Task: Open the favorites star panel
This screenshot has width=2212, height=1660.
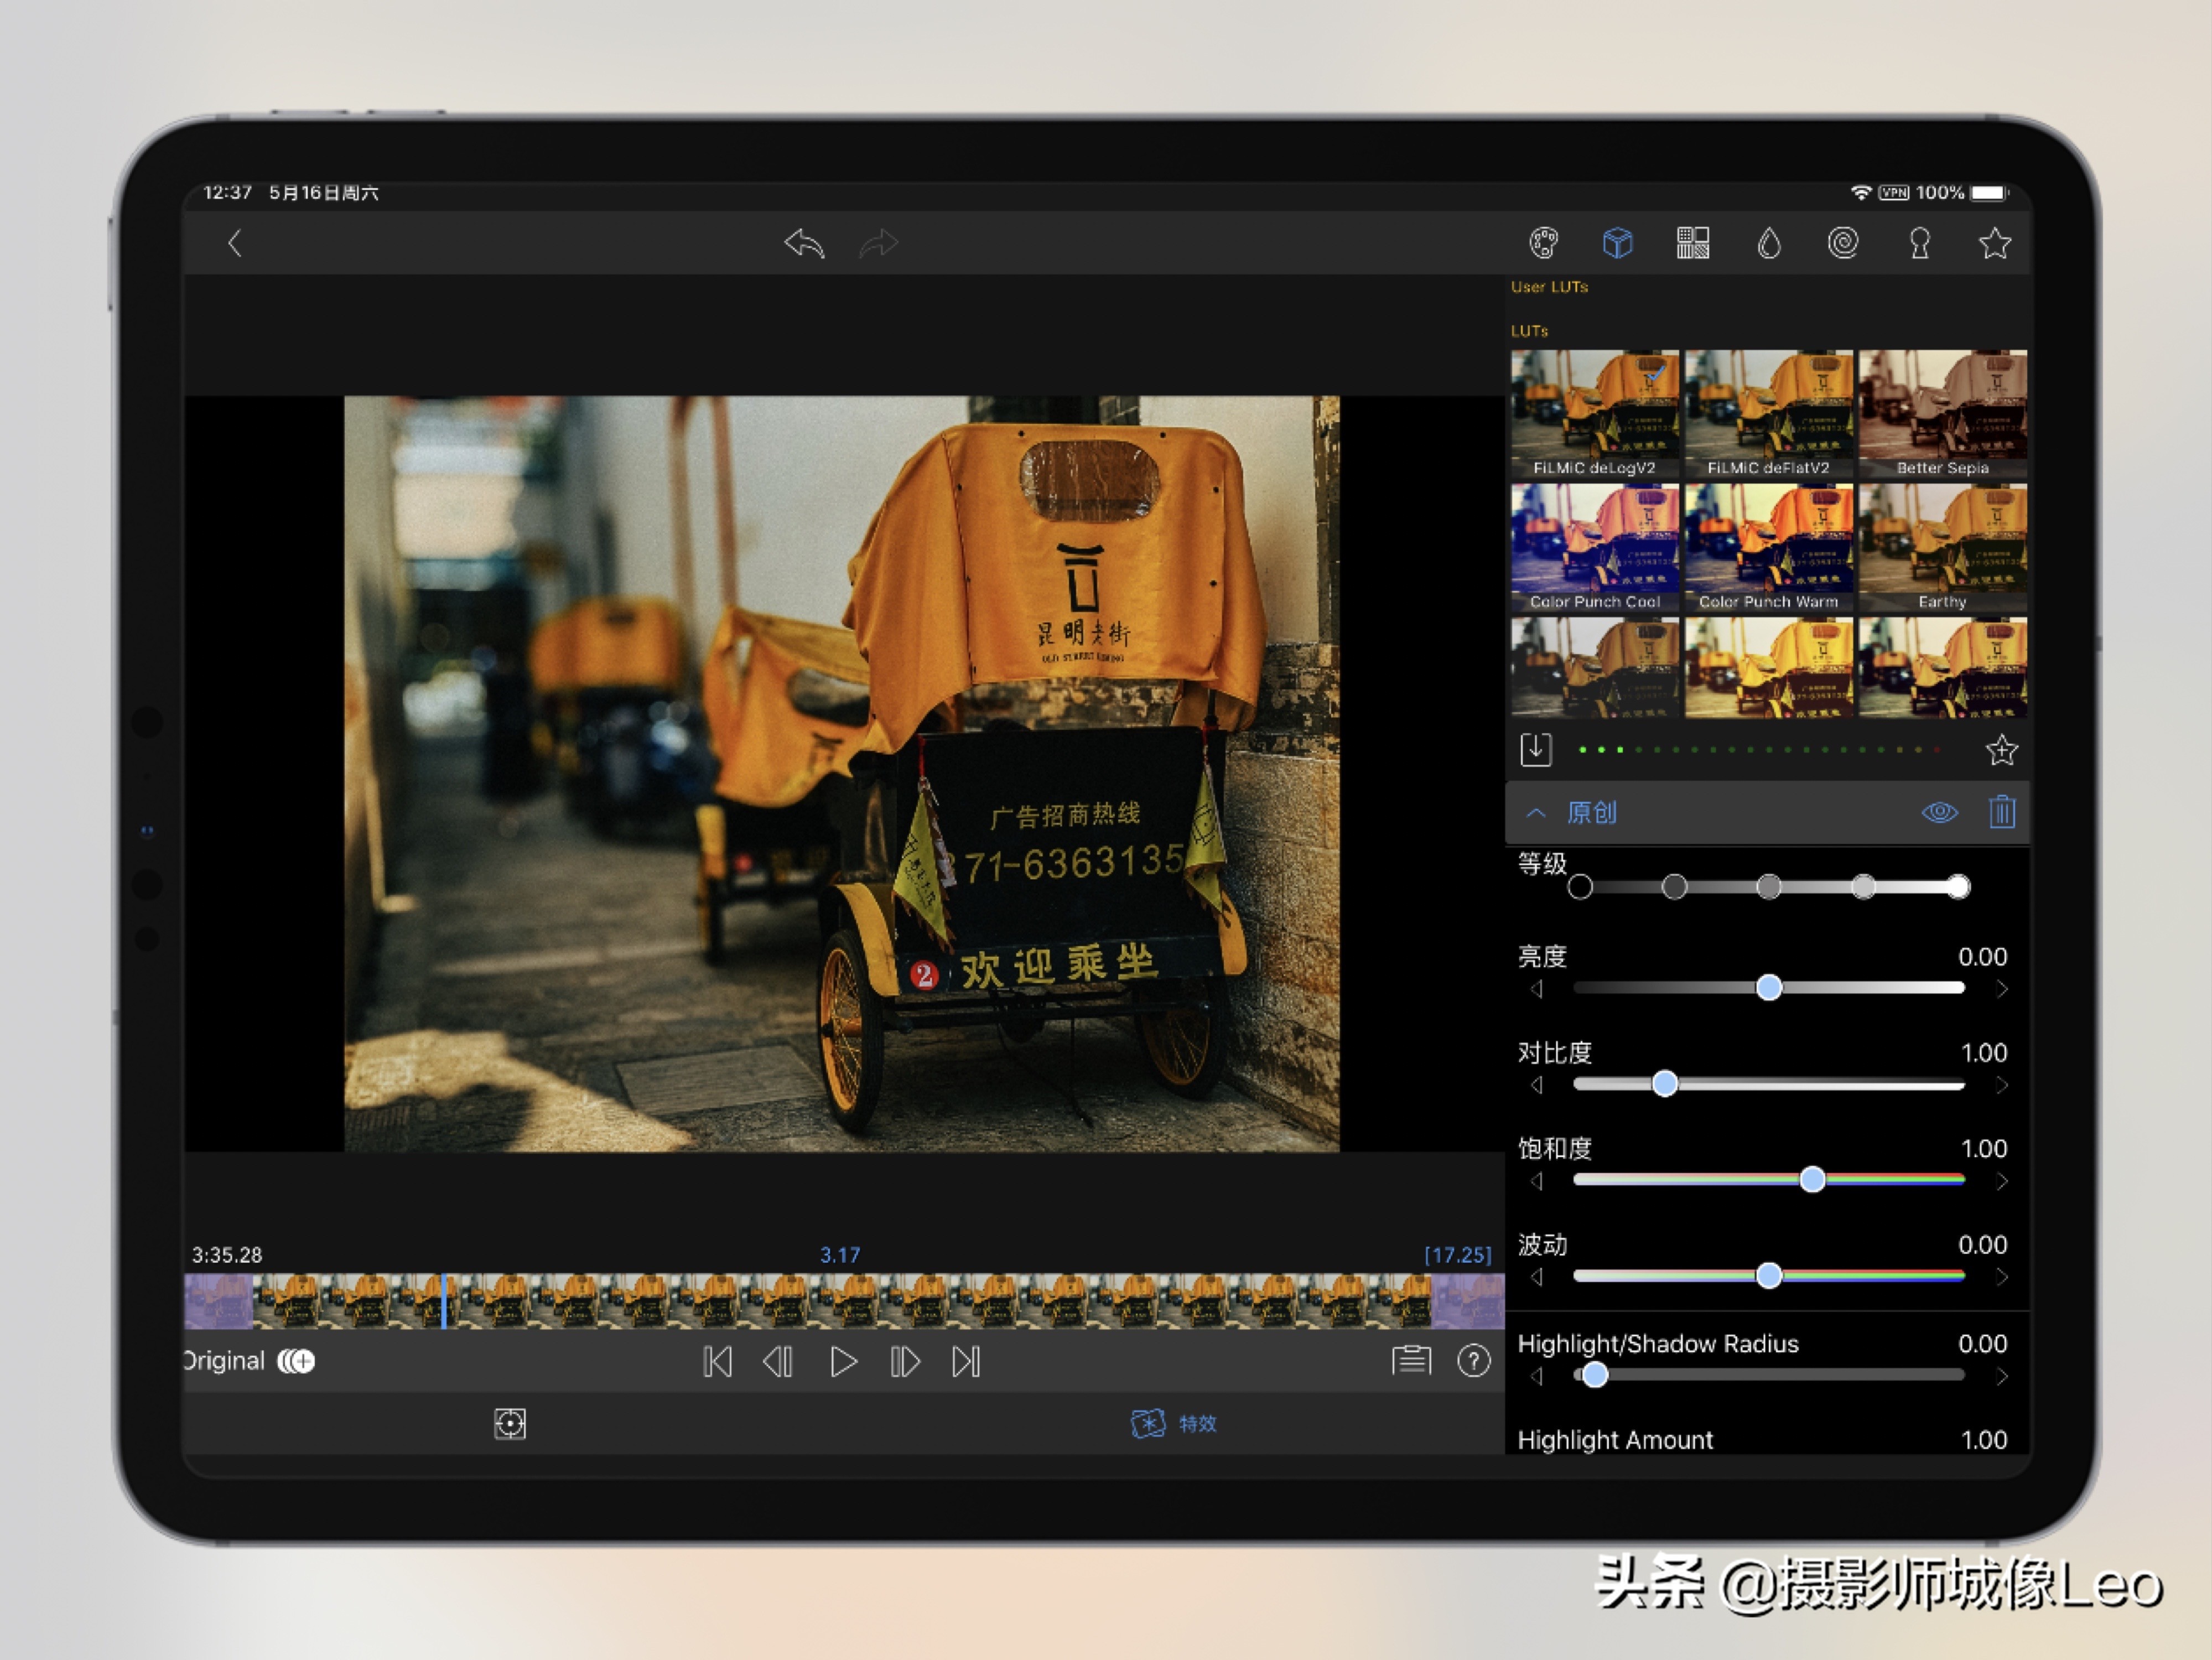Action: [x=1995, y=243]
